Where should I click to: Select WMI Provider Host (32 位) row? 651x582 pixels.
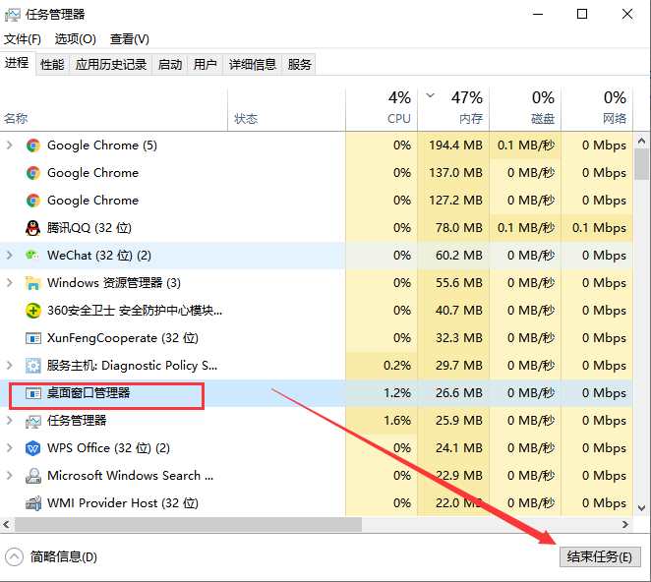(317, 503)
